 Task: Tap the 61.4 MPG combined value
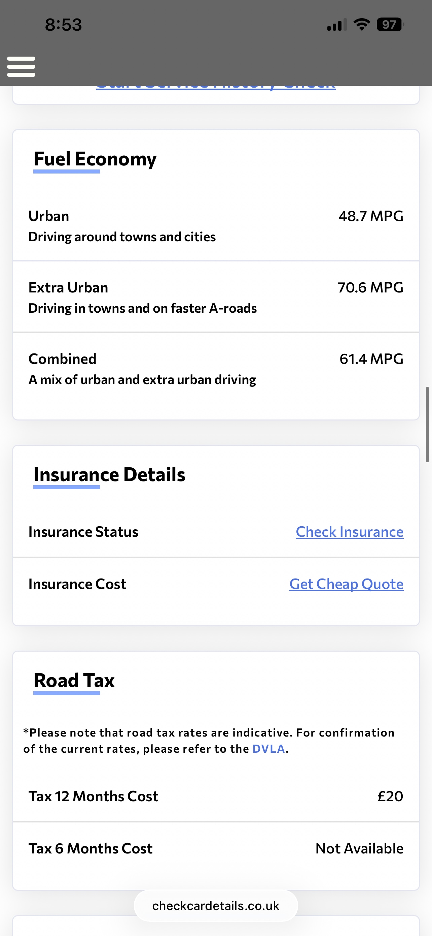(371, 359)
